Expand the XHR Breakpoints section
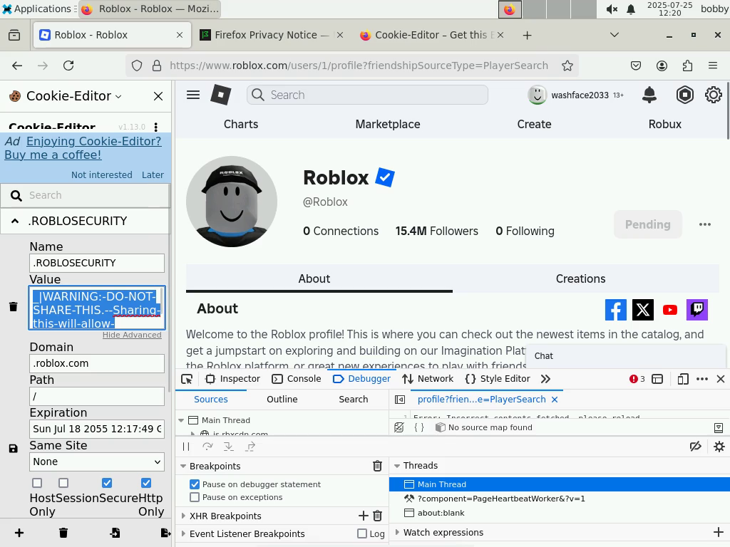 184,516
